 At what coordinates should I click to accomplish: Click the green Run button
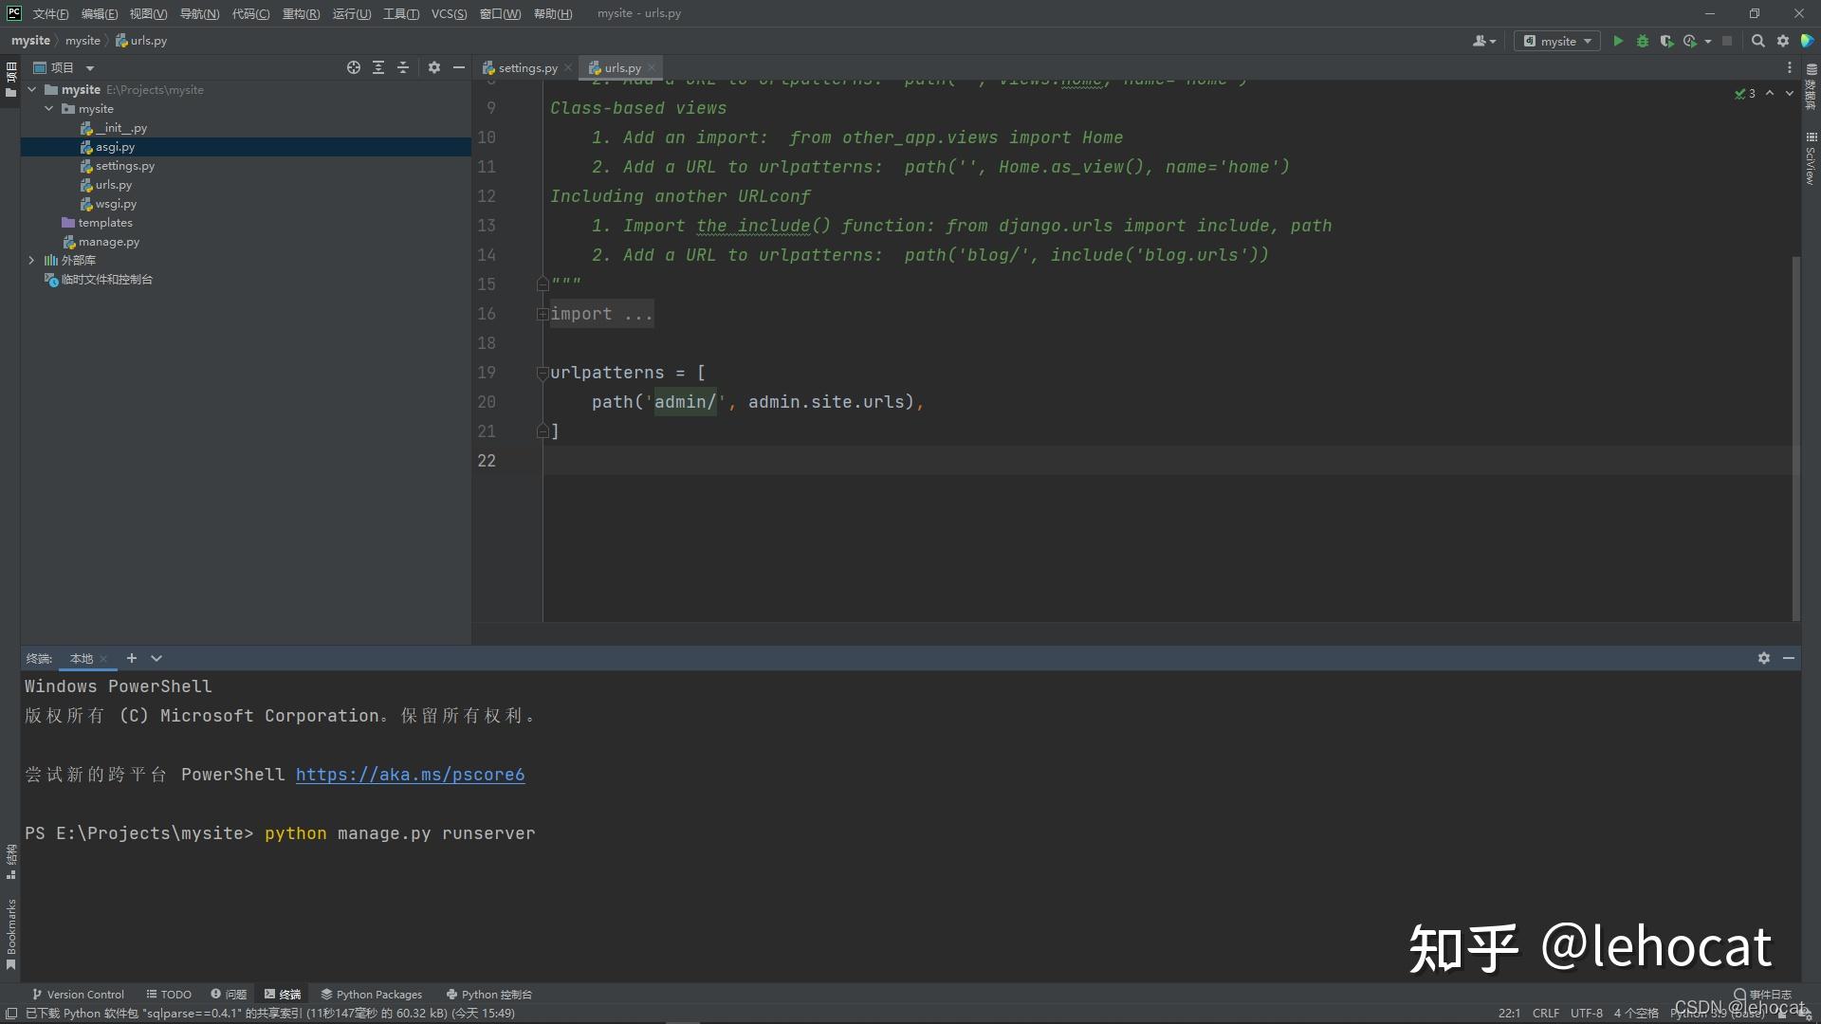click(x=1618, y=41)
